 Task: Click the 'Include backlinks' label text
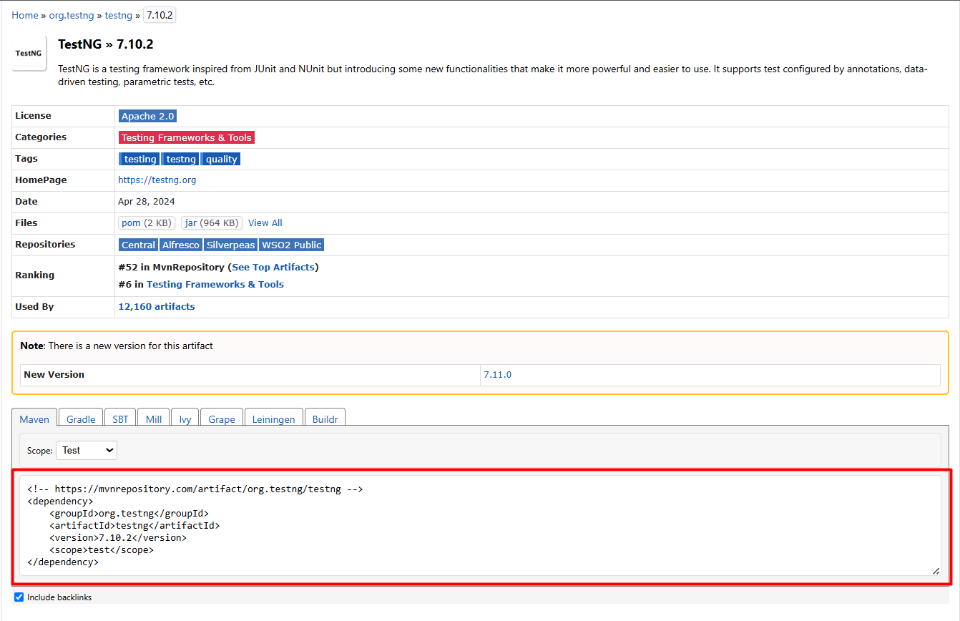[59, 597]
